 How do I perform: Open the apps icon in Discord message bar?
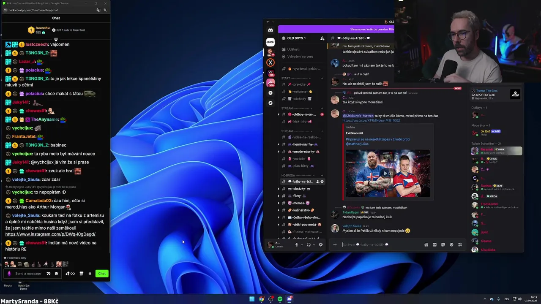460,244
